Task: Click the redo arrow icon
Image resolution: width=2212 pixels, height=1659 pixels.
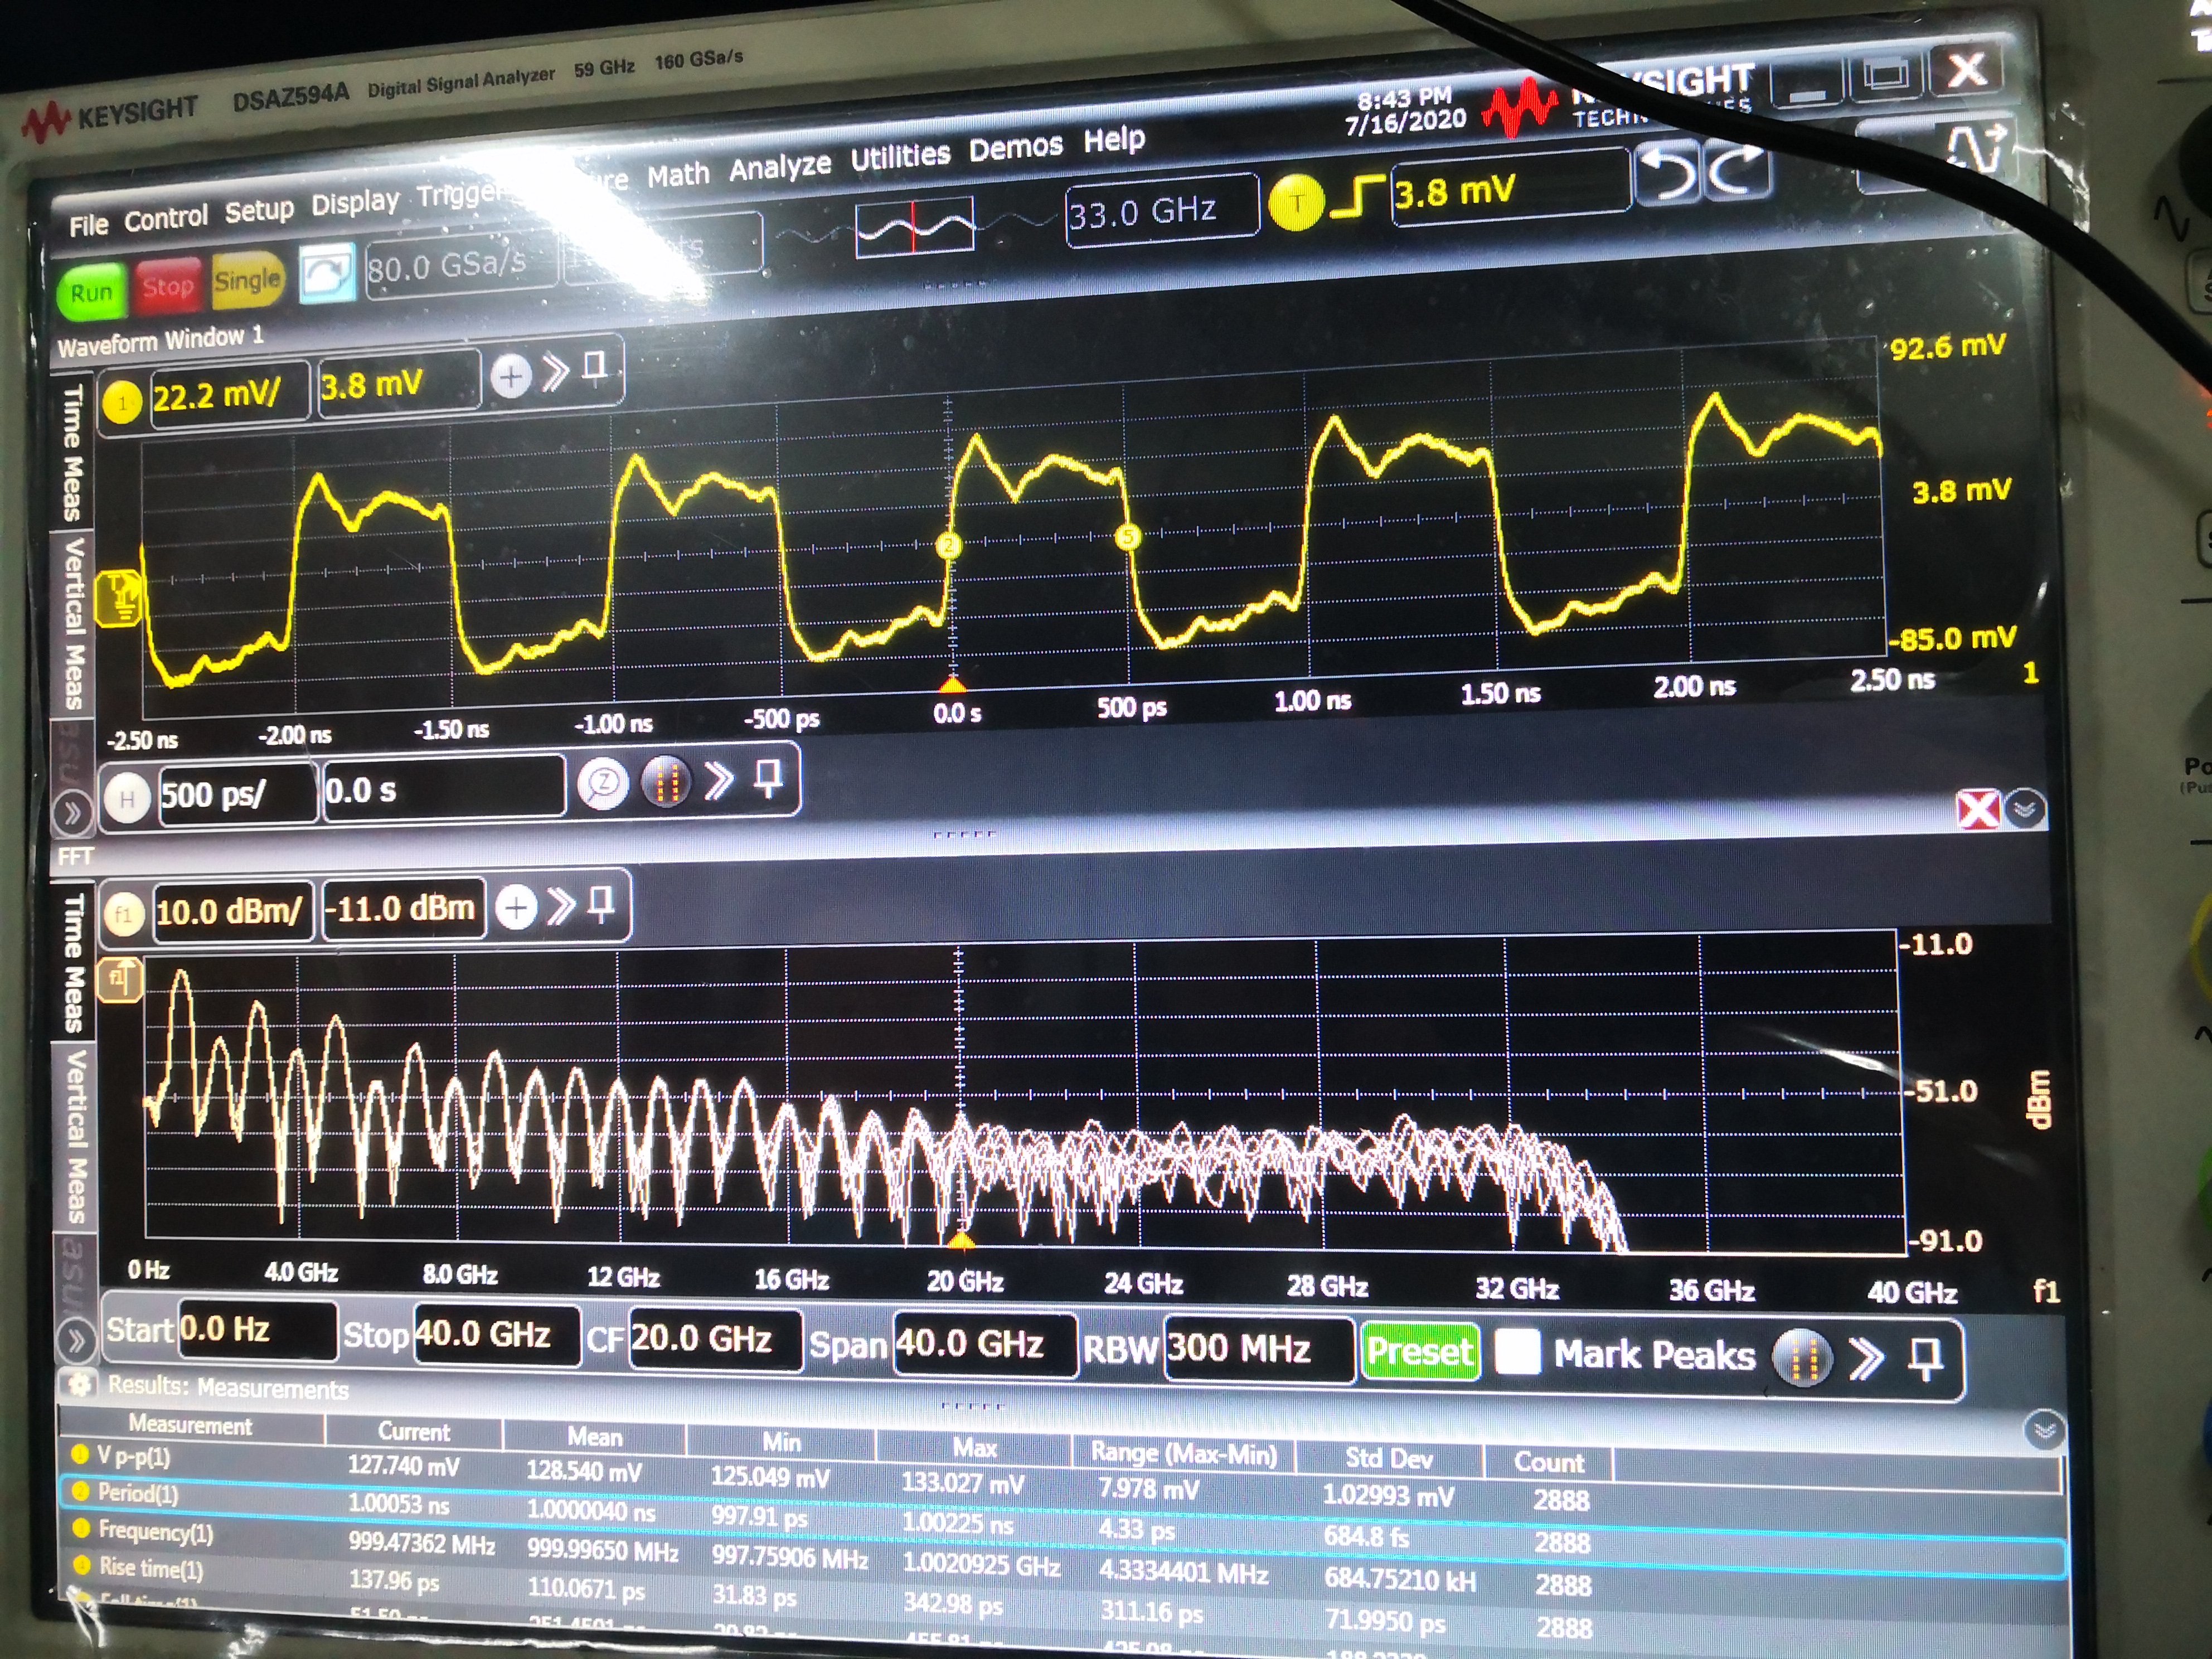Action: [1737, 169]
